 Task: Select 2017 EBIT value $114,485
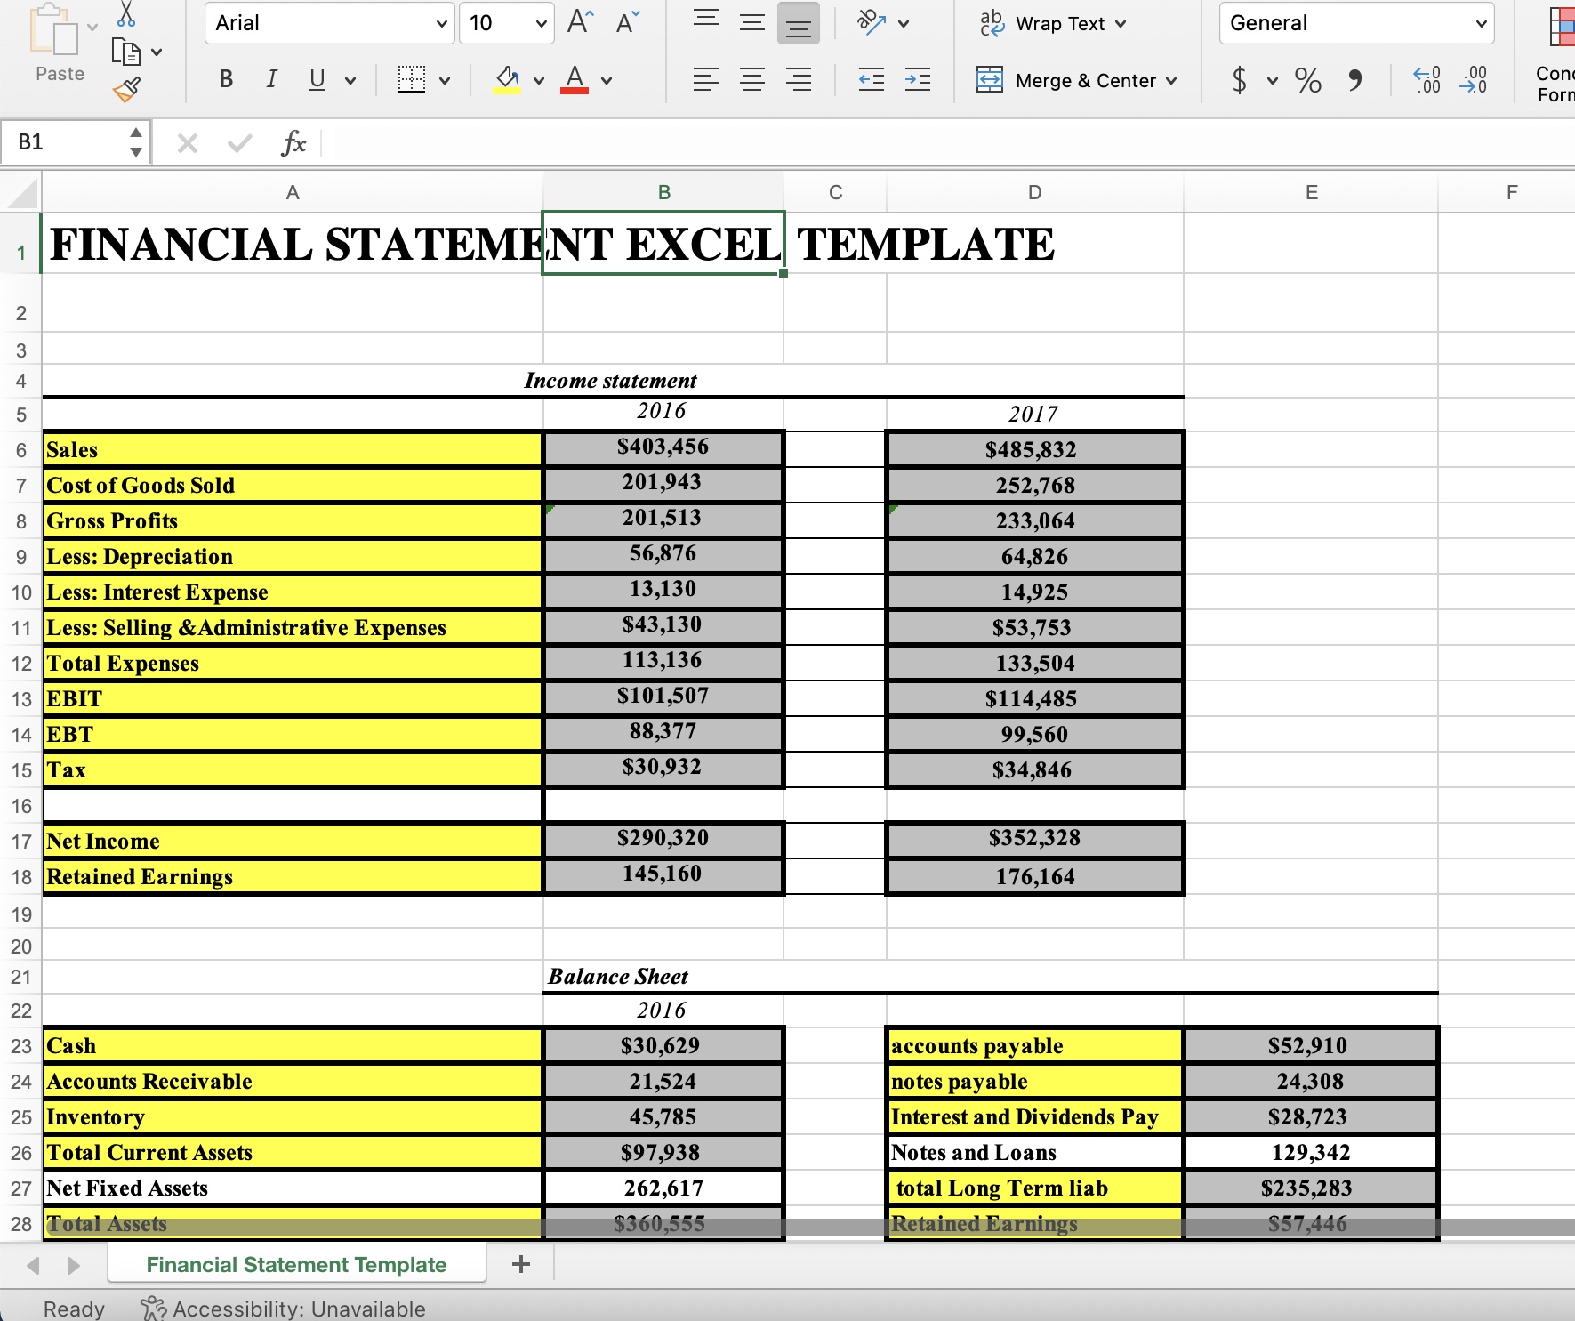pyautogui.click(x=1035, y=699)
